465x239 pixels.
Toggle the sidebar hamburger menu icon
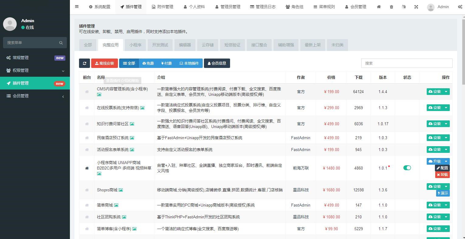[x=77, y=6]
